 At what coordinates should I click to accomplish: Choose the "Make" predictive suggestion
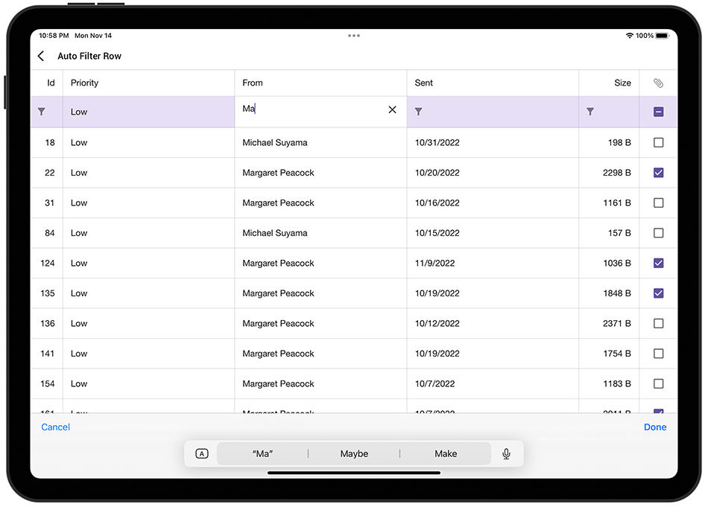(445, 453)
